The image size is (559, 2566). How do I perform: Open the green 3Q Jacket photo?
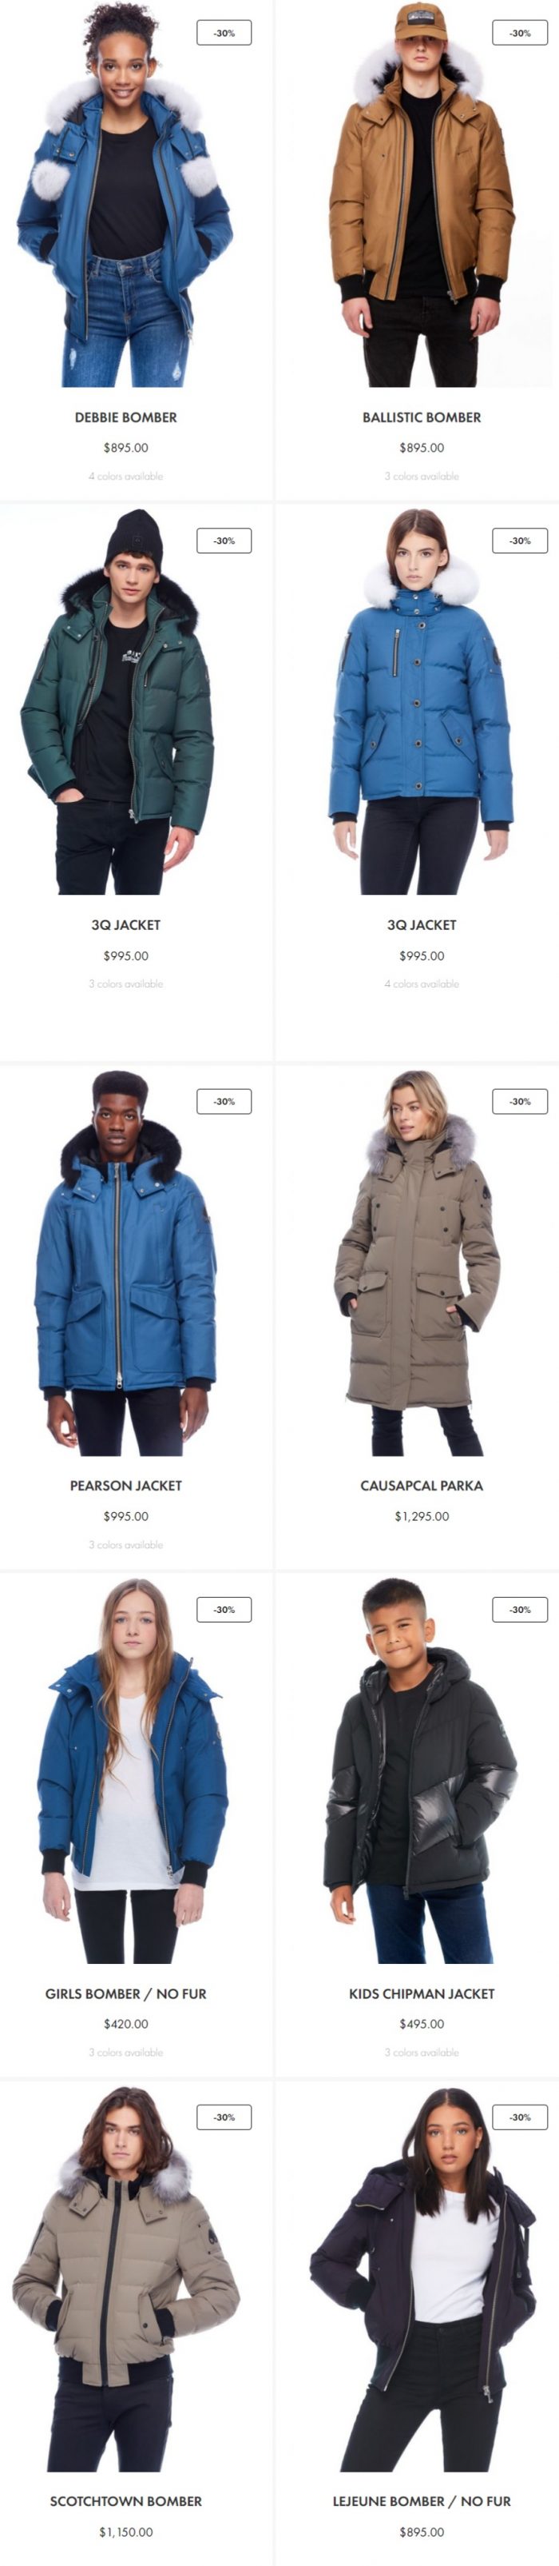click(x=125, y=701)
